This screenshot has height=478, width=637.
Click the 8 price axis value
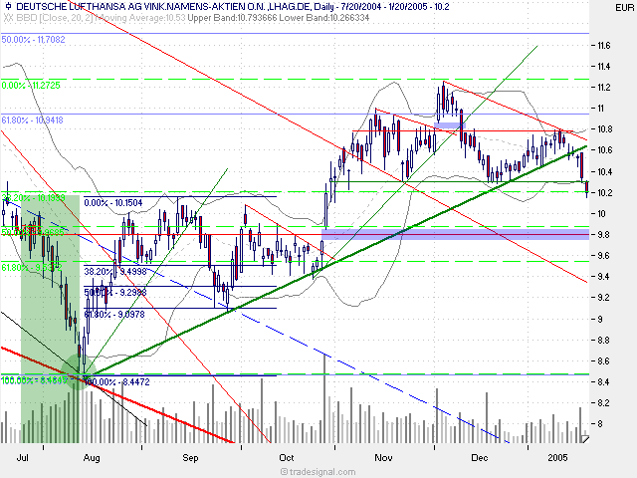[599, 424]
